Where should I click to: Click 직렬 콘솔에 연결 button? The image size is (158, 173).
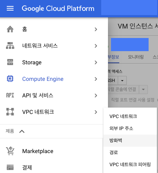123,90
